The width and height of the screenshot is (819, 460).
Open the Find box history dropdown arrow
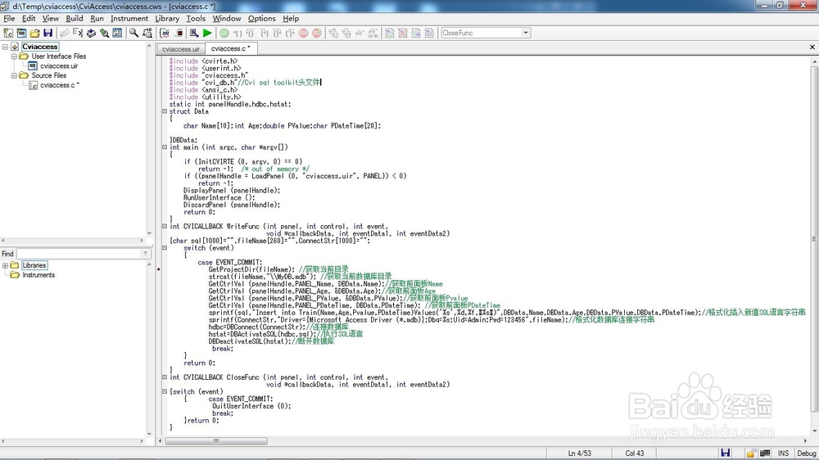(x=146, y=254)
